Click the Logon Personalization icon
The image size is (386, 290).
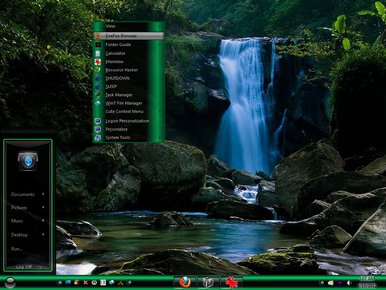pyautogui.click(x=98, y=121)
